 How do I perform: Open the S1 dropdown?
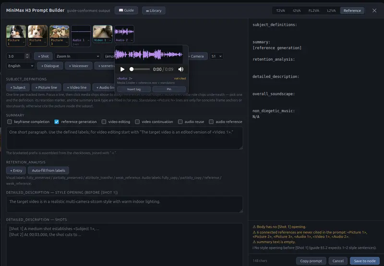(216, 56)
